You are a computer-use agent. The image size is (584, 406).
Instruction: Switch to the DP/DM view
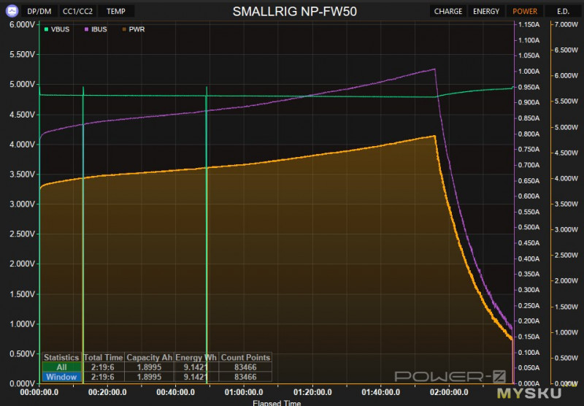(x=39, y=11)
